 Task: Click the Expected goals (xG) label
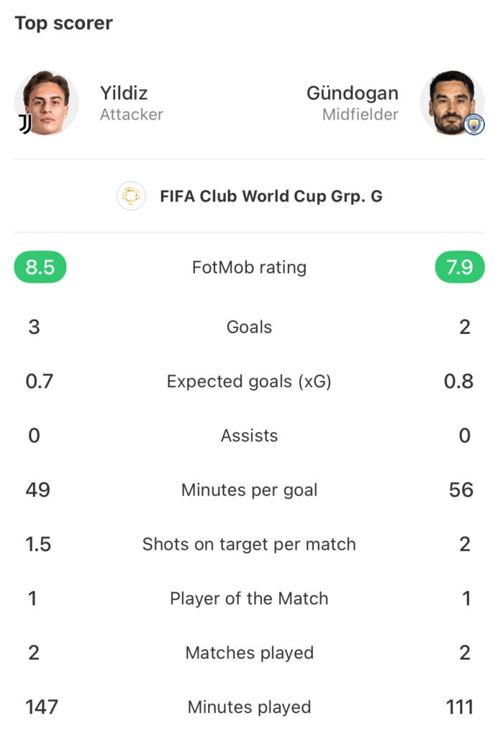coord(249,381)
